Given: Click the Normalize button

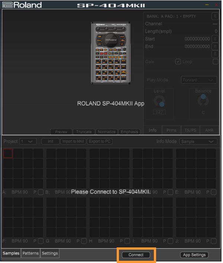Looking at the screenshot, I should tap(107, 132).
